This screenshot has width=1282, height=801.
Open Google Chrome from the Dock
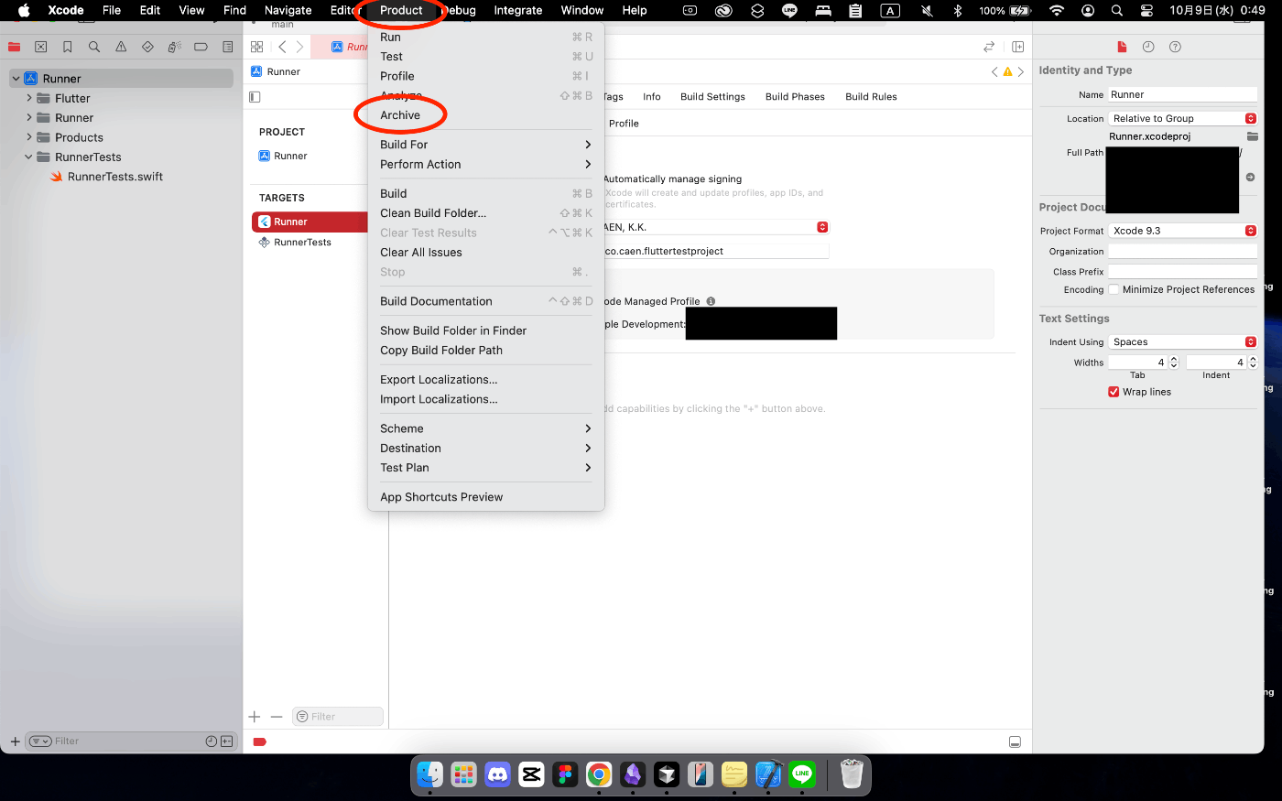[x=599, y=774]
